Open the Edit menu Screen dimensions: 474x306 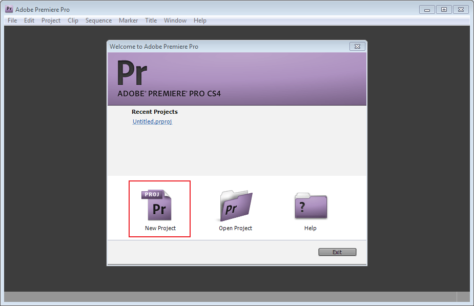[x=29, y=21]
